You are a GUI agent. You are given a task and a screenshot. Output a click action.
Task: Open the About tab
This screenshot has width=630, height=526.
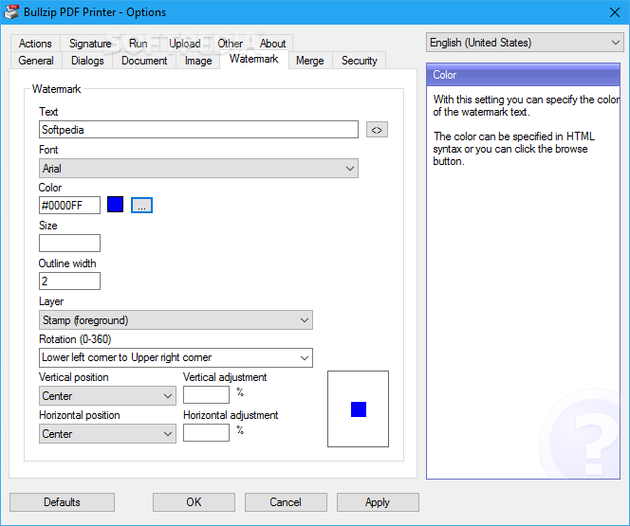(272, 44)
